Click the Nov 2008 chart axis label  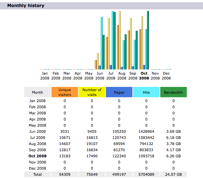point(155,76)
